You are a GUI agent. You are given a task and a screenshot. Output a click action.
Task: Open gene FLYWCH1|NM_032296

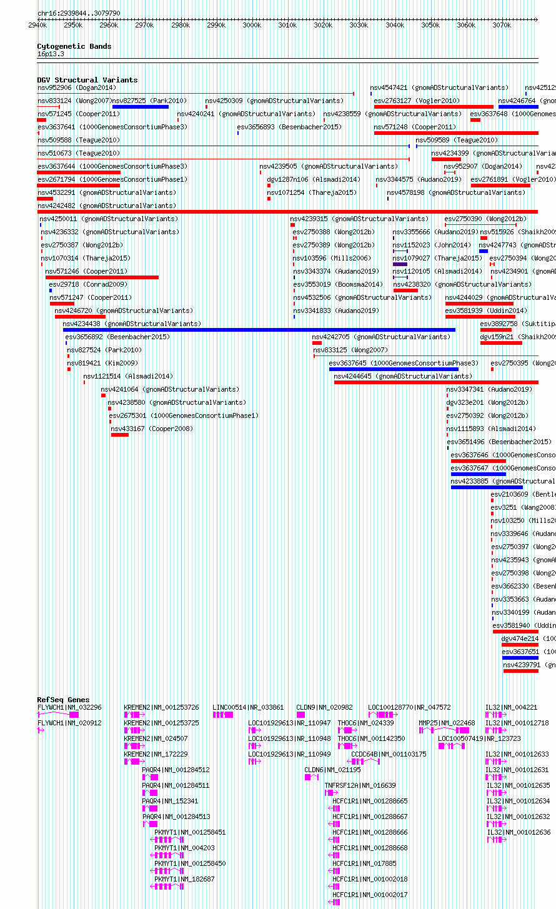69,707
